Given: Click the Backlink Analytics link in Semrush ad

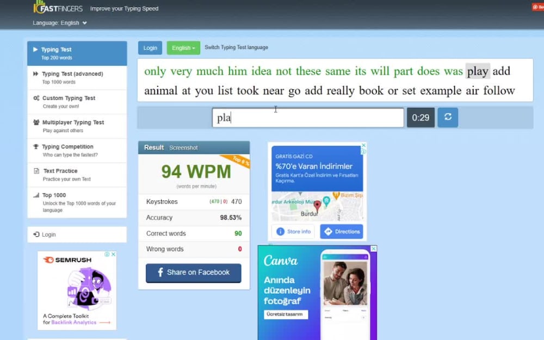Looking at the screenshot, I should pos(73,322).
